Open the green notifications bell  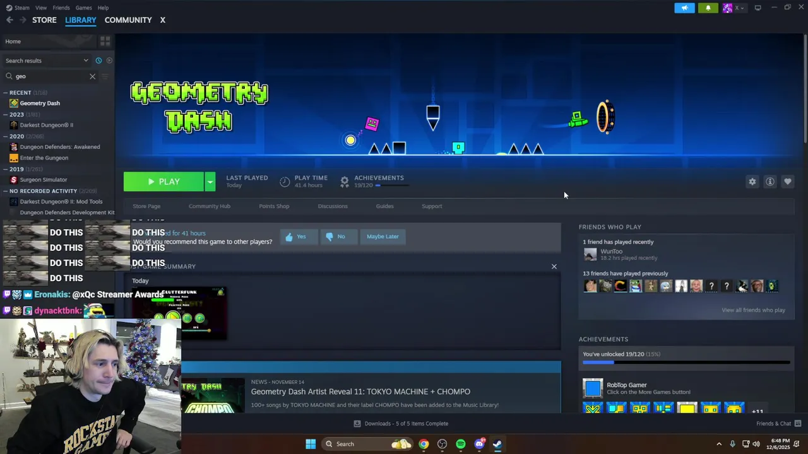708,8
